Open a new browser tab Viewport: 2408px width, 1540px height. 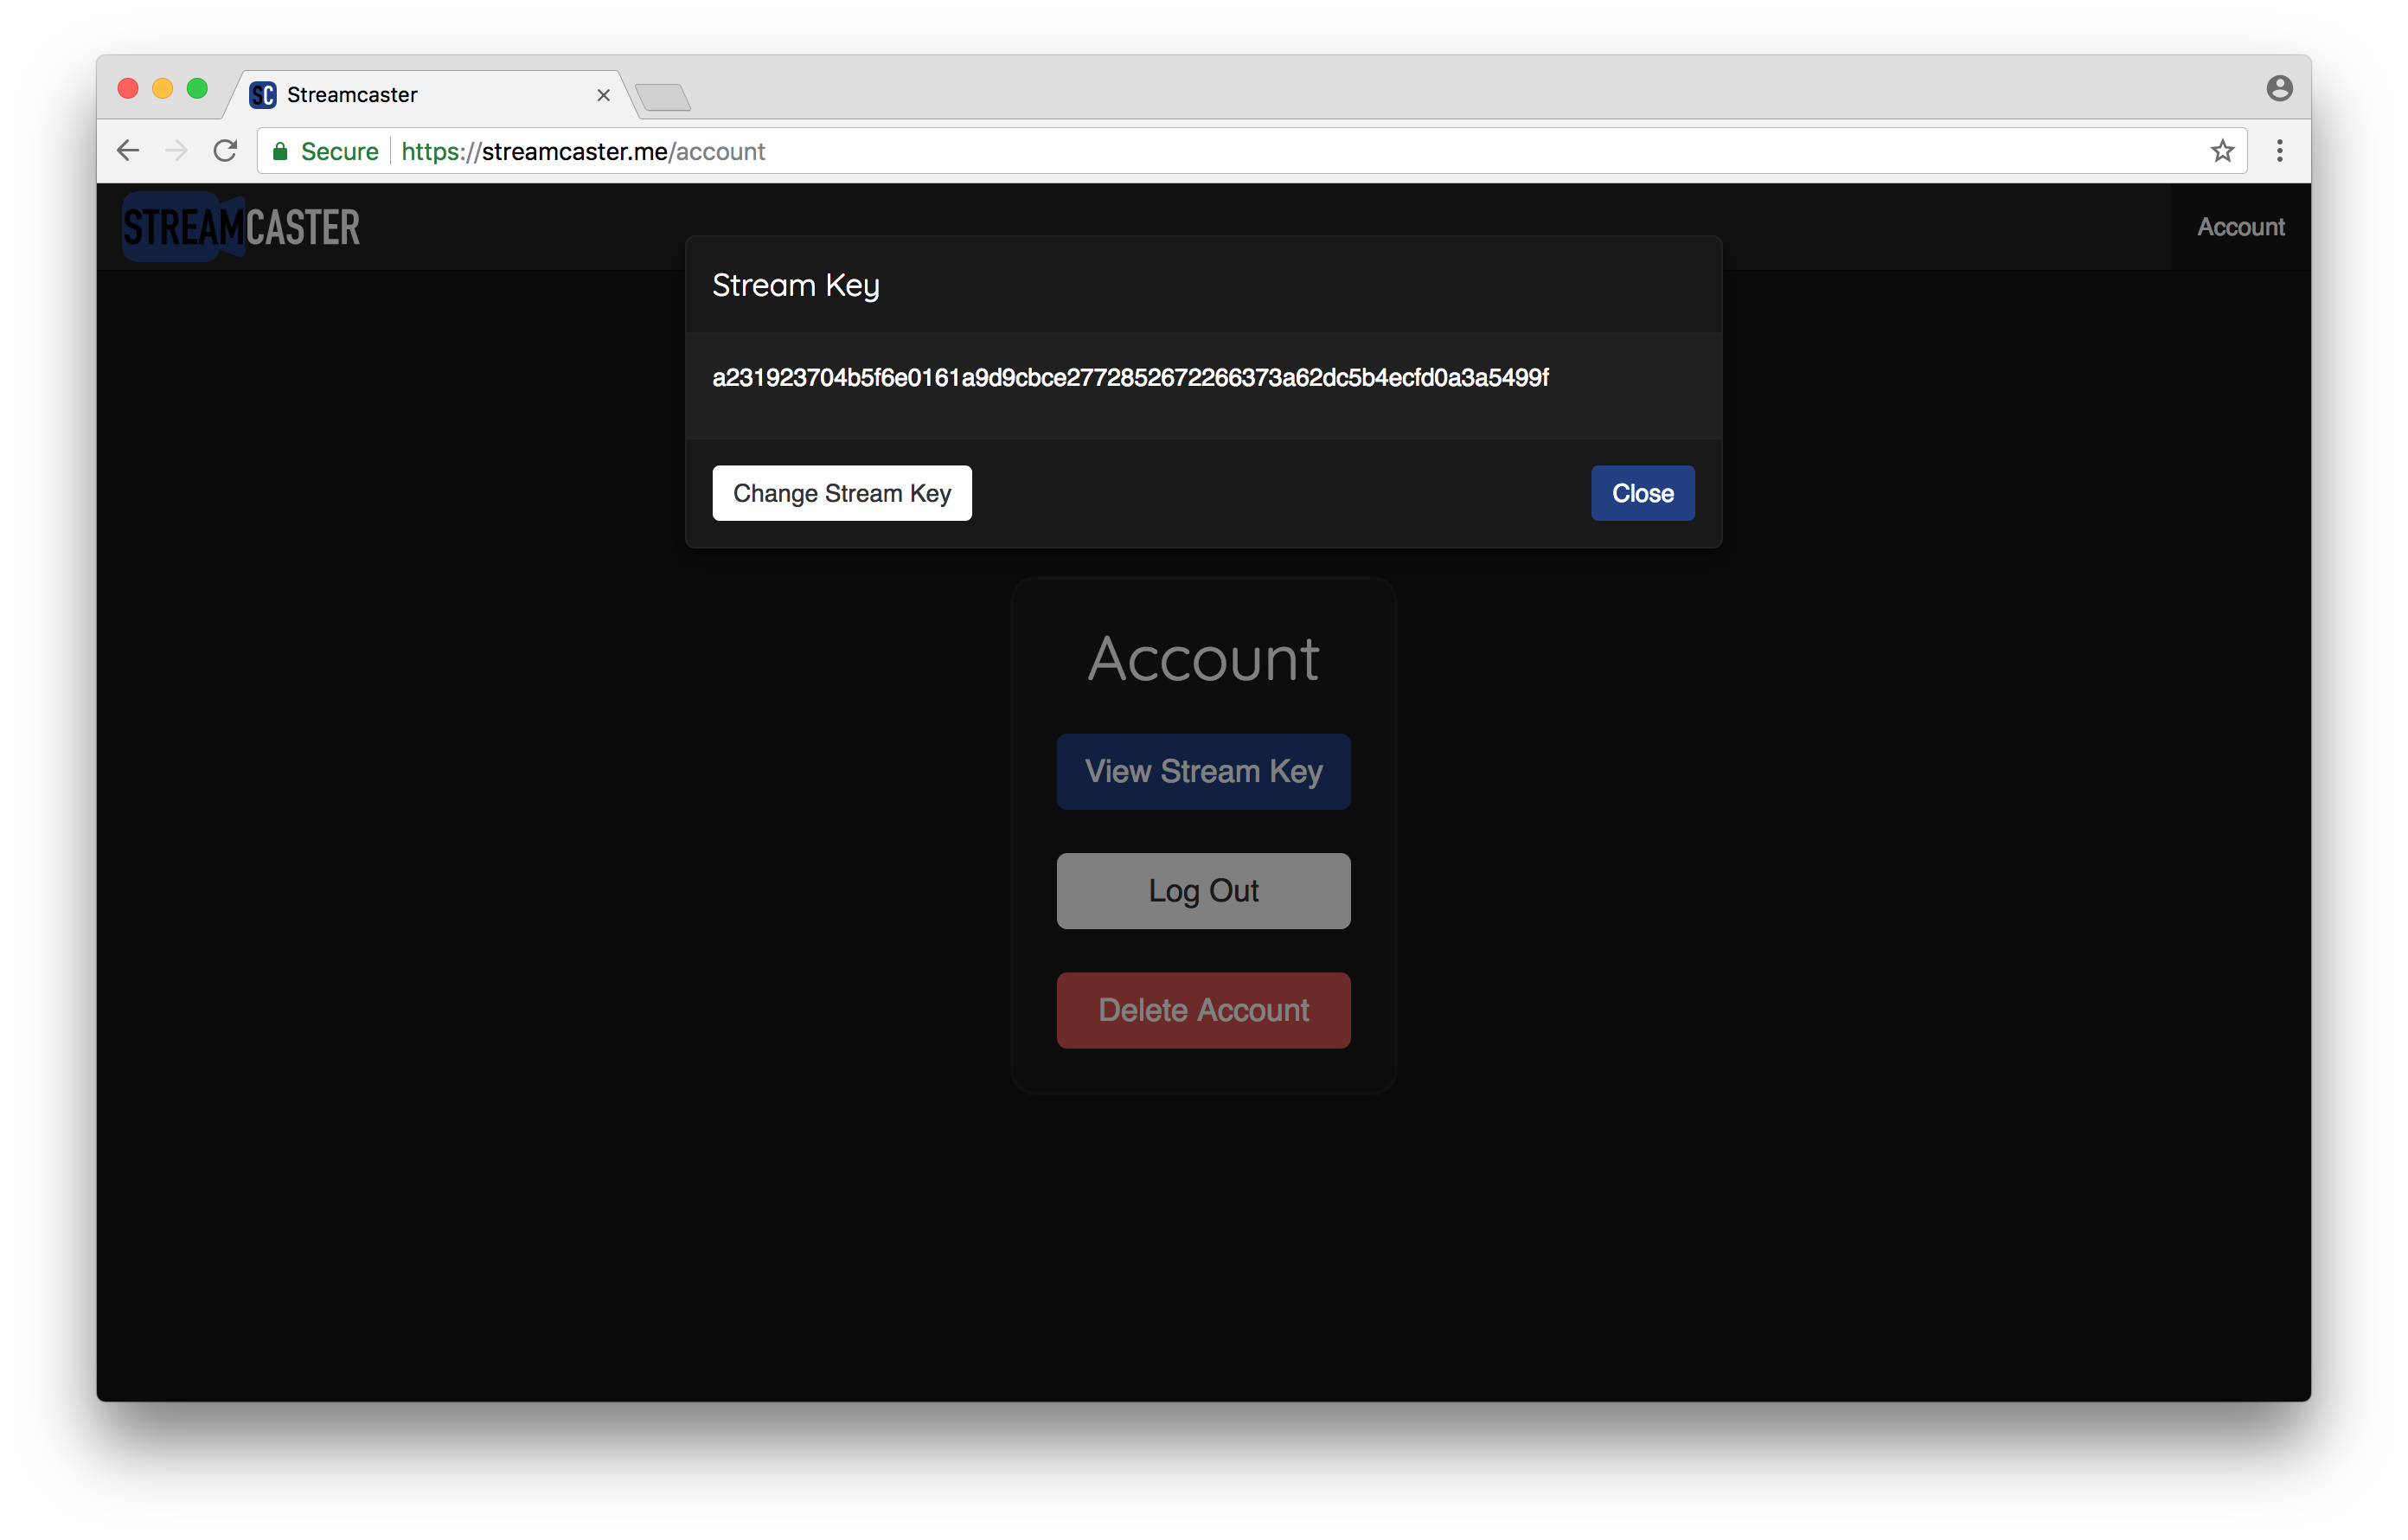pos(662,97)
